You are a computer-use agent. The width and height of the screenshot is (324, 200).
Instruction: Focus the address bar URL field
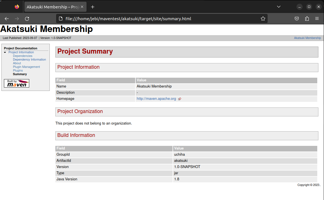161,19
